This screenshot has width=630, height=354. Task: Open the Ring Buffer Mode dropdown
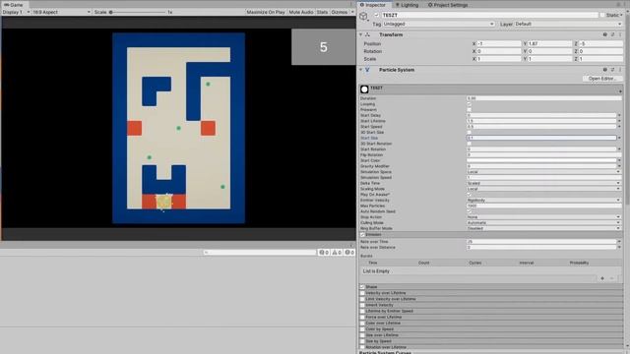pyautogui.click(x=544, y=228)
